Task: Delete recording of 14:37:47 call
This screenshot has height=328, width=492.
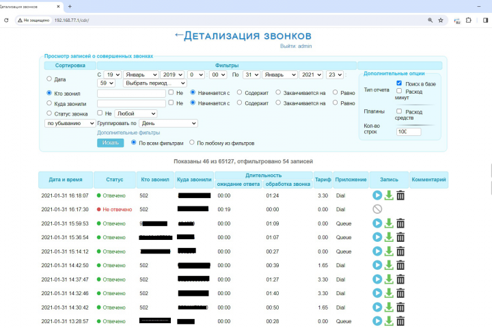Action: [x=400, y=279]
